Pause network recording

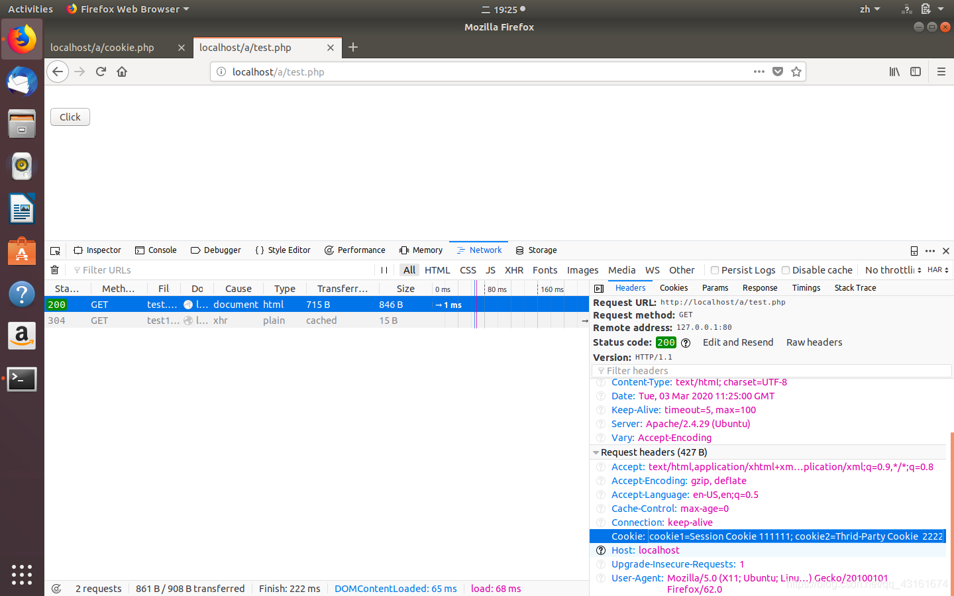(x=384, y=270)
